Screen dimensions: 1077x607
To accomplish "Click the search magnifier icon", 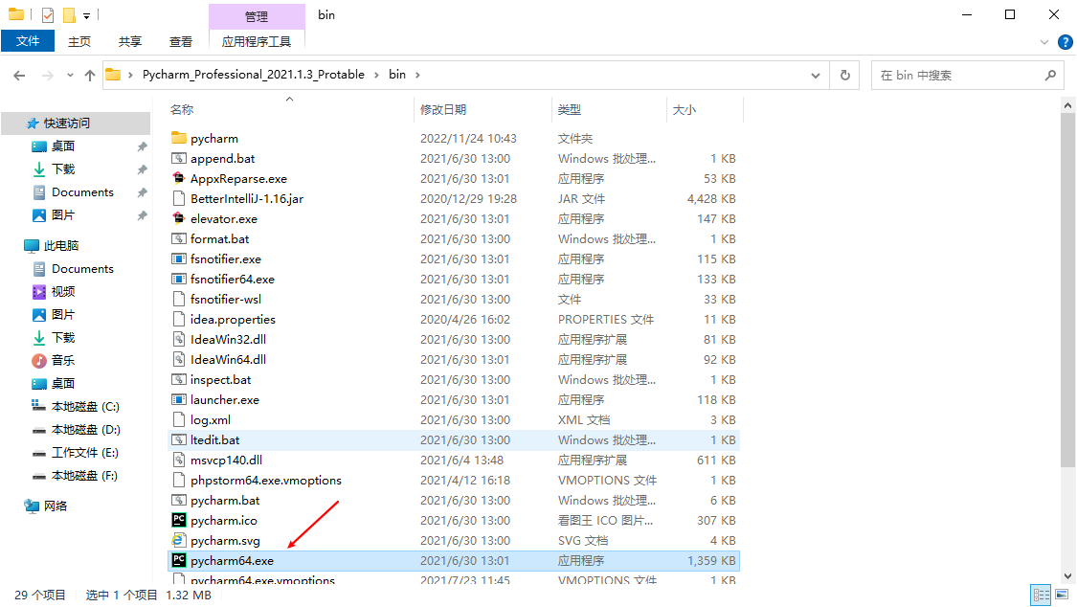I will click(1049, 75).
